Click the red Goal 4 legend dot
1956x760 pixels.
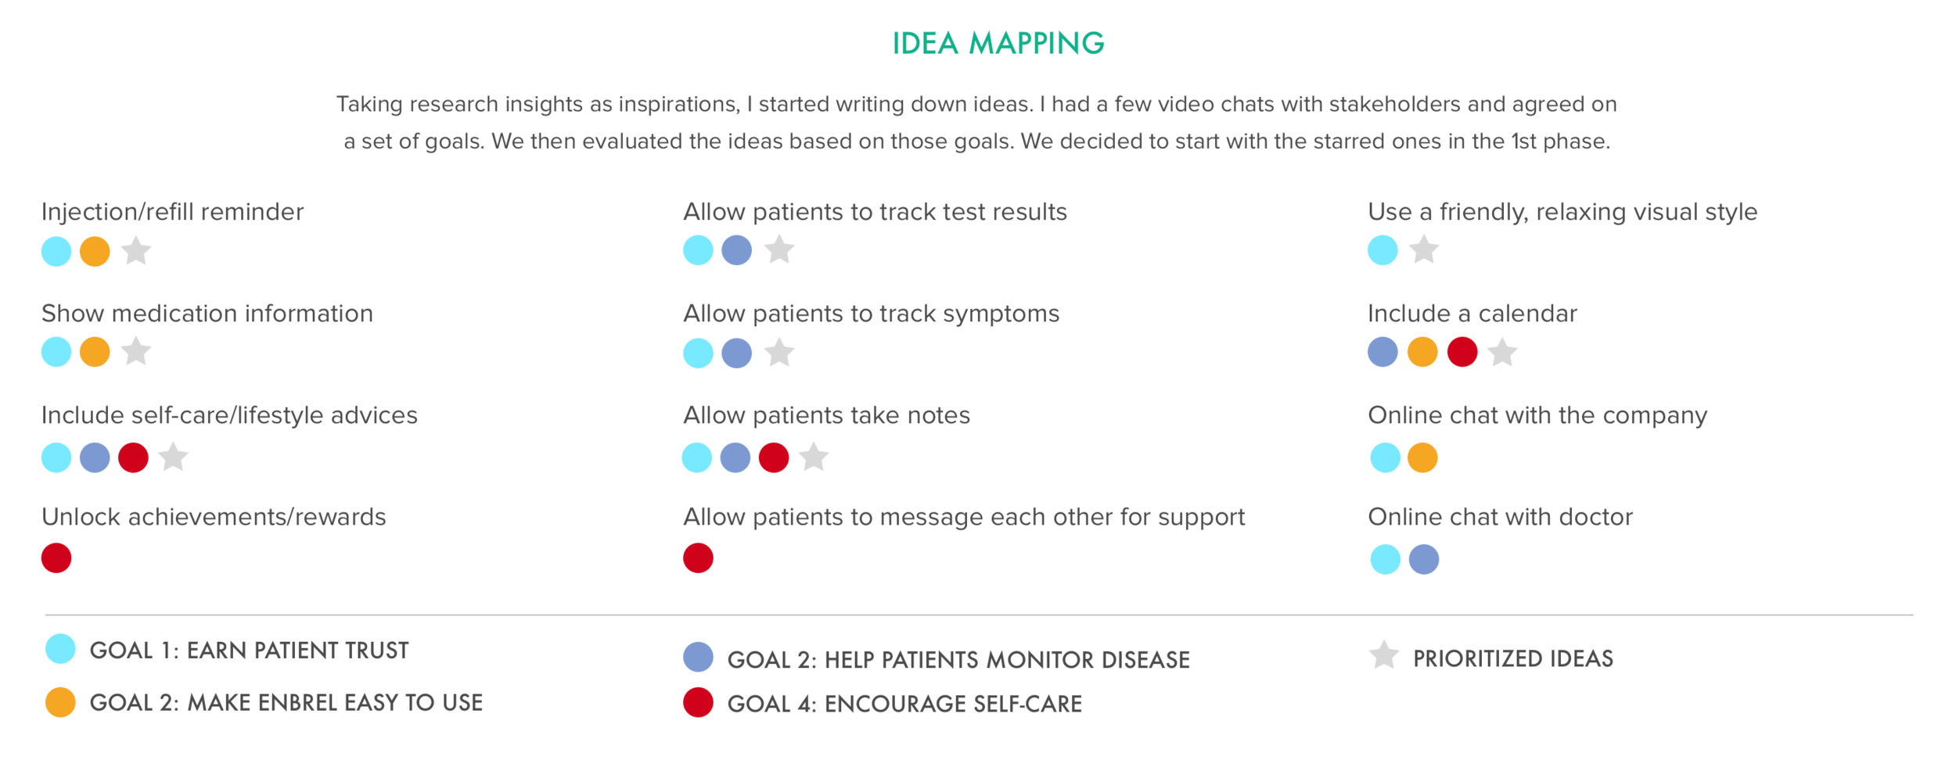point(698,702)
